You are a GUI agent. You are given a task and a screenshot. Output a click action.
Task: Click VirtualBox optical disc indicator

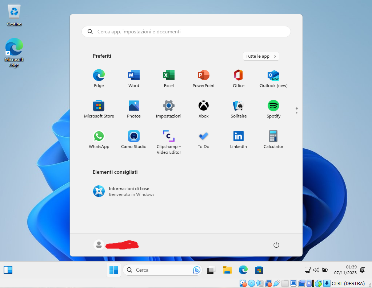[252, 283]
